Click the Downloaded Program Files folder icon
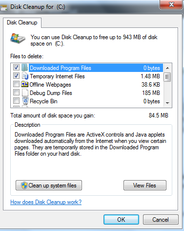 click(24, 68)
